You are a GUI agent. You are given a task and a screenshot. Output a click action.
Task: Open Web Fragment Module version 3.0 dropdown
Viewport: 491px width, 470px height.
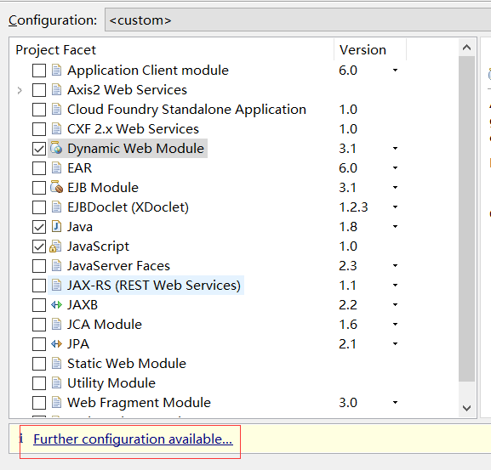[395, 403]
